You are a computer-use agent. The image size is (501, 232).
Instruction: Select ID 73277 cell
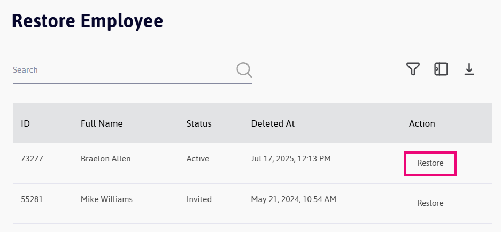click(x=32, y=159)
